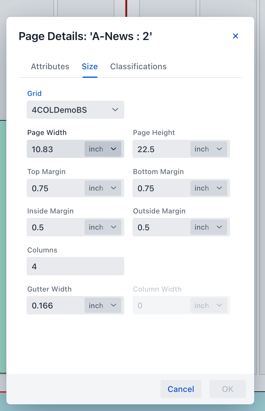Viewport: 265px width, 411px height.
Task: Expand the Grid dropdown 4COLDemoBS
Action: 75,110
